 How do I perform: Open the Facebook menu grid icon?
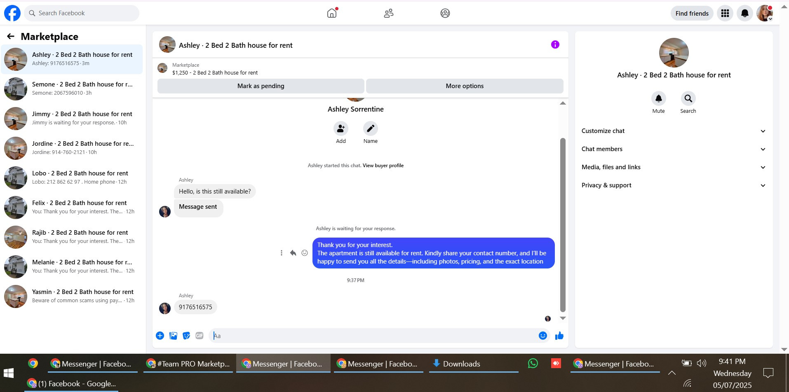pos(725,13)
